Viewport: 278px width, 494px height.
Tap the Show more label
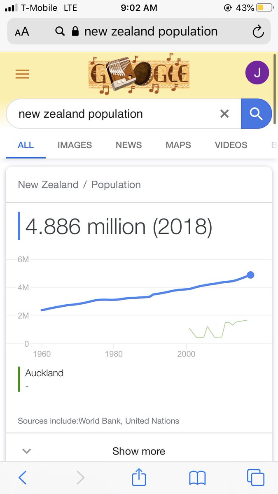[x=139, y=451]
